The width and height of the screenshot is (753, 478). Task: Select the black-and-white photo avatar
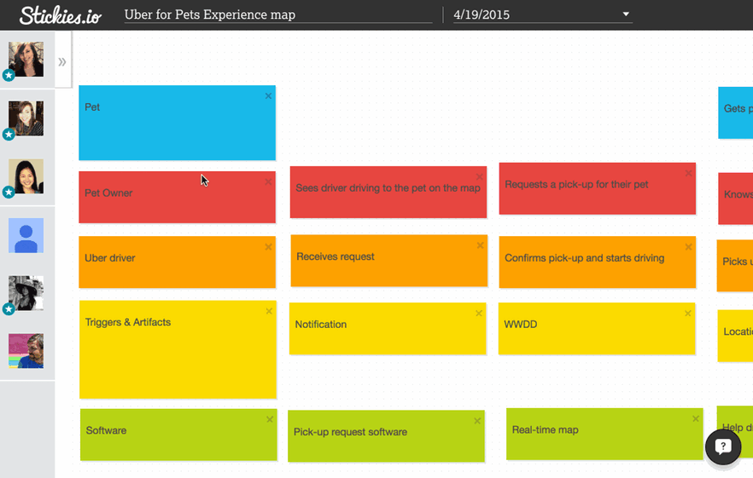tap(26, 293)
